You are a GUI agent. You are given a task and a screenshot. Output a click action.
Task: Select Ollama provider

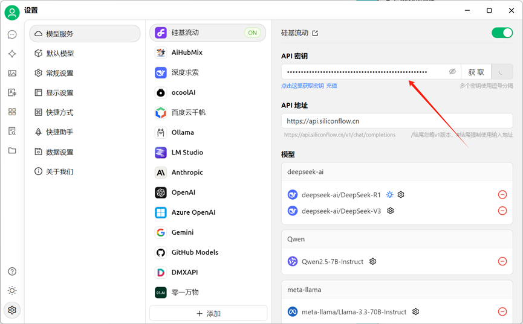point(208,132)
